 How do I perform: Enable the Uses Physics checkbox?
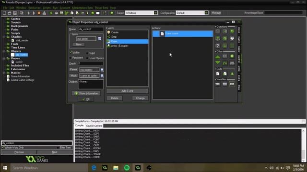87,58
